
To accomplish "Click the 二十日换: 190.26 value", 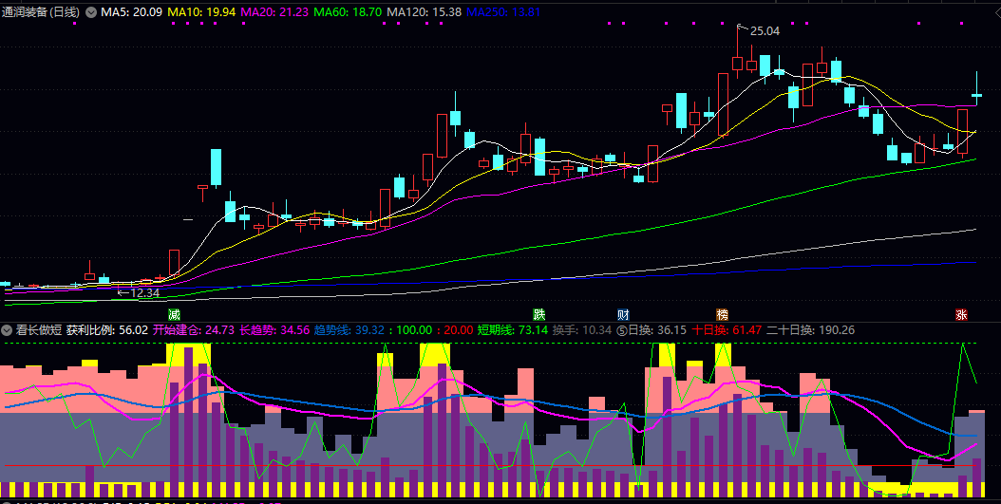I will point(811,330).
